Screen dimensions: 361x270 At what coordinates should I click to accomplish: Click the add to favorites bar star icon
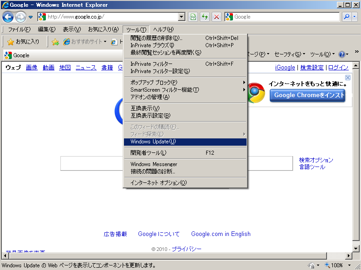point(55,42)
